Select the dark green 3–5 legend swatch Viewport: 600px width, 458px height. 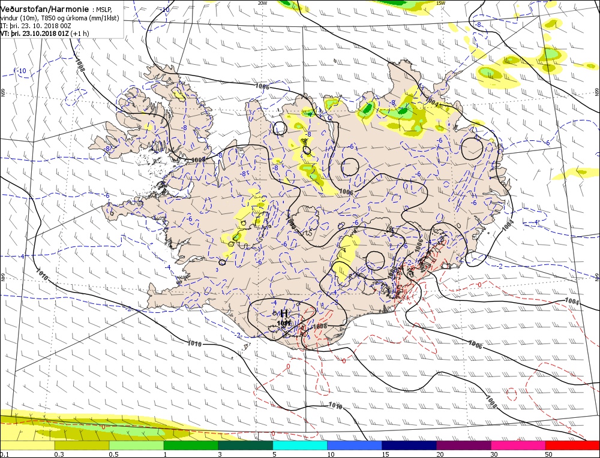point(245,445)
